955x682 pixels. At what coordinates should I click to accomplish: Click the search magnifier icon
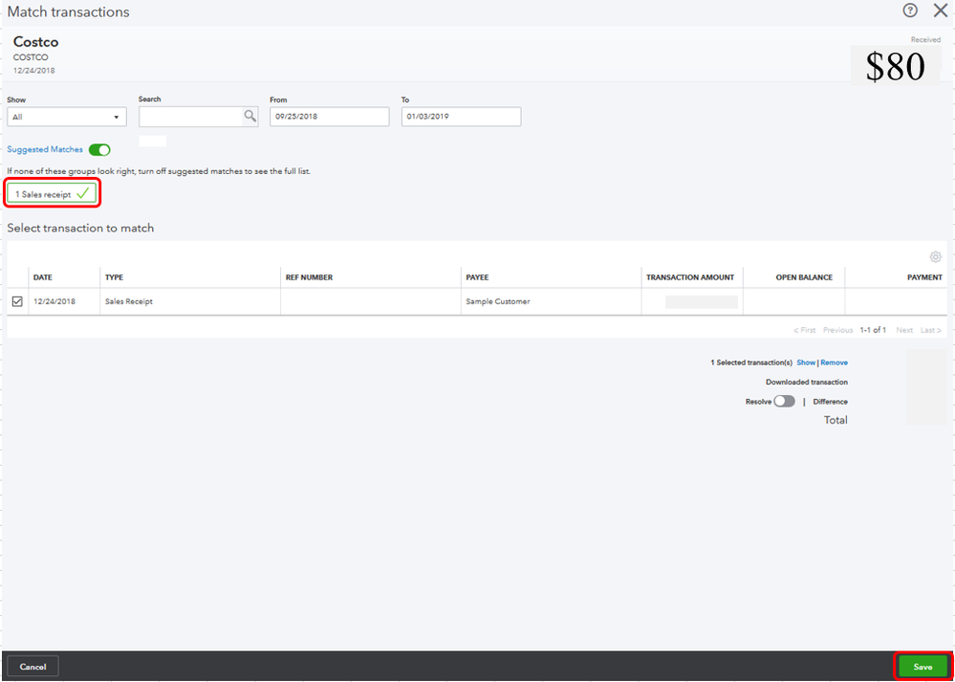(250, 116)
